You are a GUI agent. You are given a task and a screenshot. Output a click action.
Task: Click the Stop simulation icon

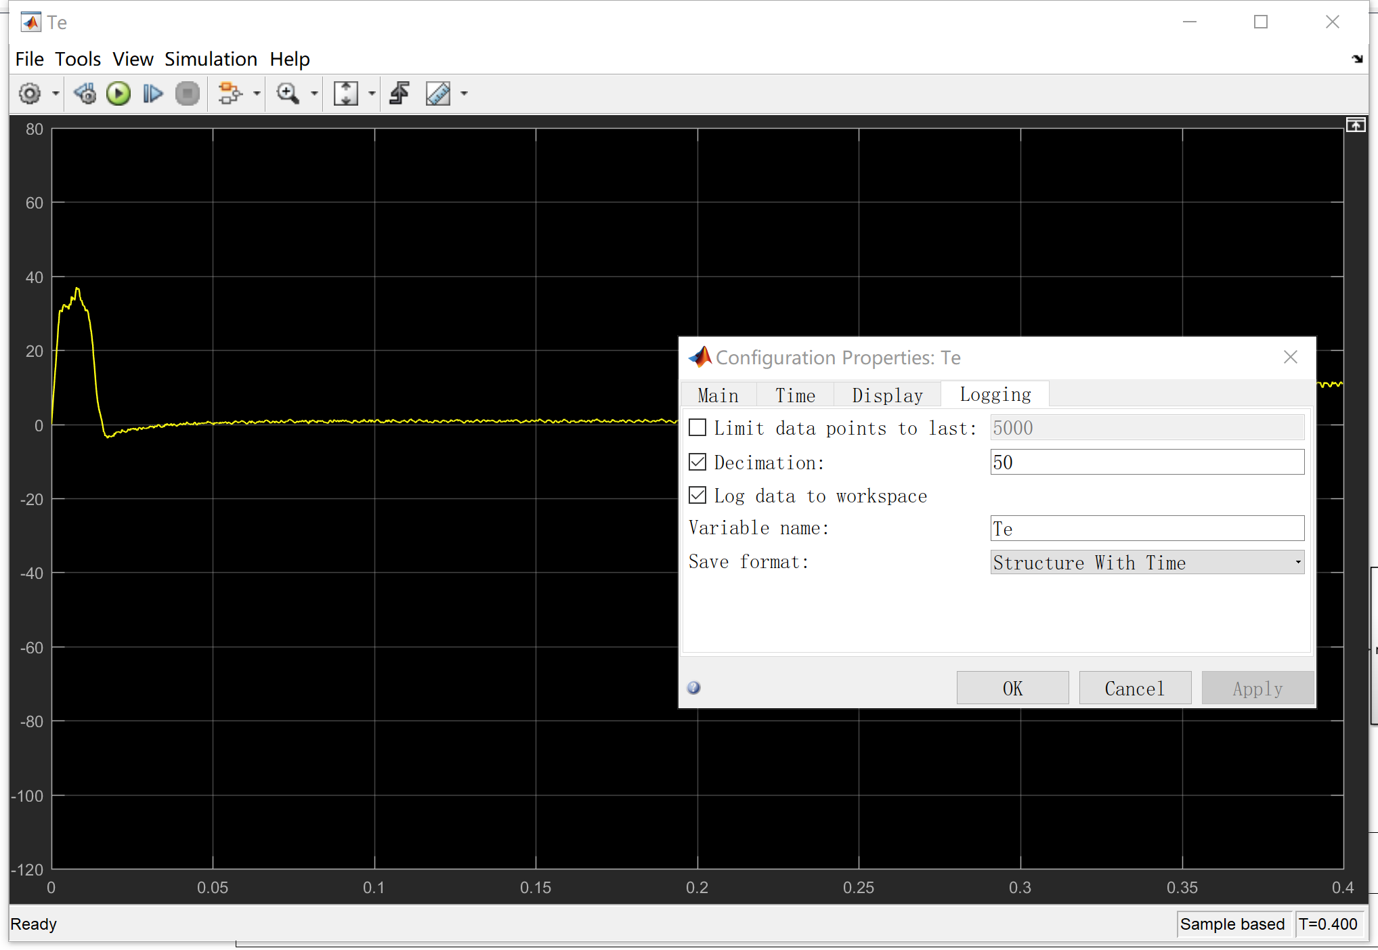(x=188, y=93)
